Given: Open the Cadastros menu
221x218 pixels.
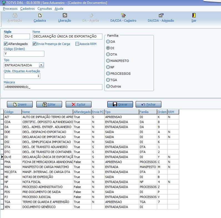Looking at the screenshot, I should click(x=27, y=9).
